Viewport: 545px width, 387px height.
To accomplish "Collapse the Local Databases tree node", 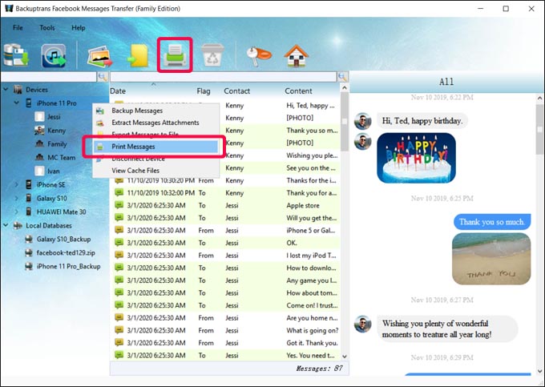I will pos(6,226).
